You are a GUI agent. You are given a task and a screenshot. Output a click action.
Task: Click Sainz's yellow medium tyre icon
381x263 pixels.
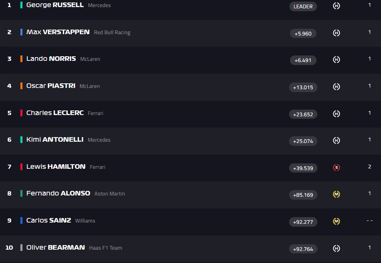[x=336, y=221]
